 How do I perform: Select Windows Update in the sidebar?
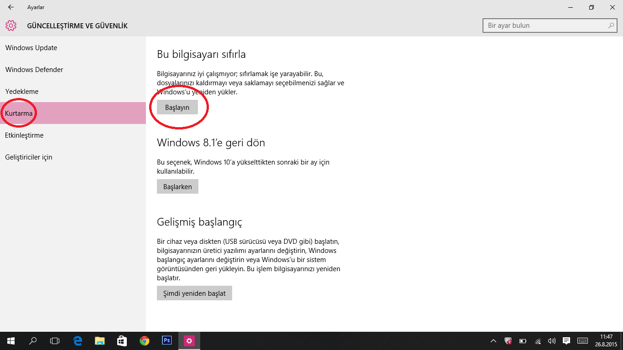pyautogui.click(x=73, y=48)
